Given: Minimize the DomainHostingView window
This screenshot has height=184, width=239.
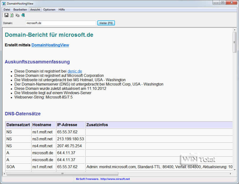Looking at the screenshot, I should [216, 3].
